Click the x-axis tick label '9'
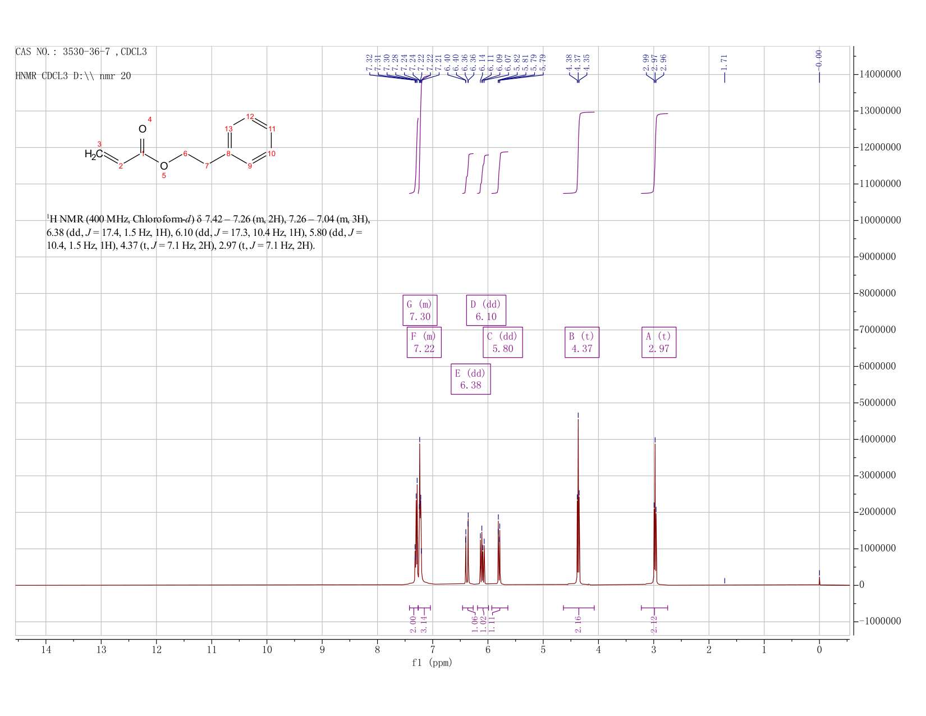The height and width of the screenshot is (716, 926). pos(322,650)
